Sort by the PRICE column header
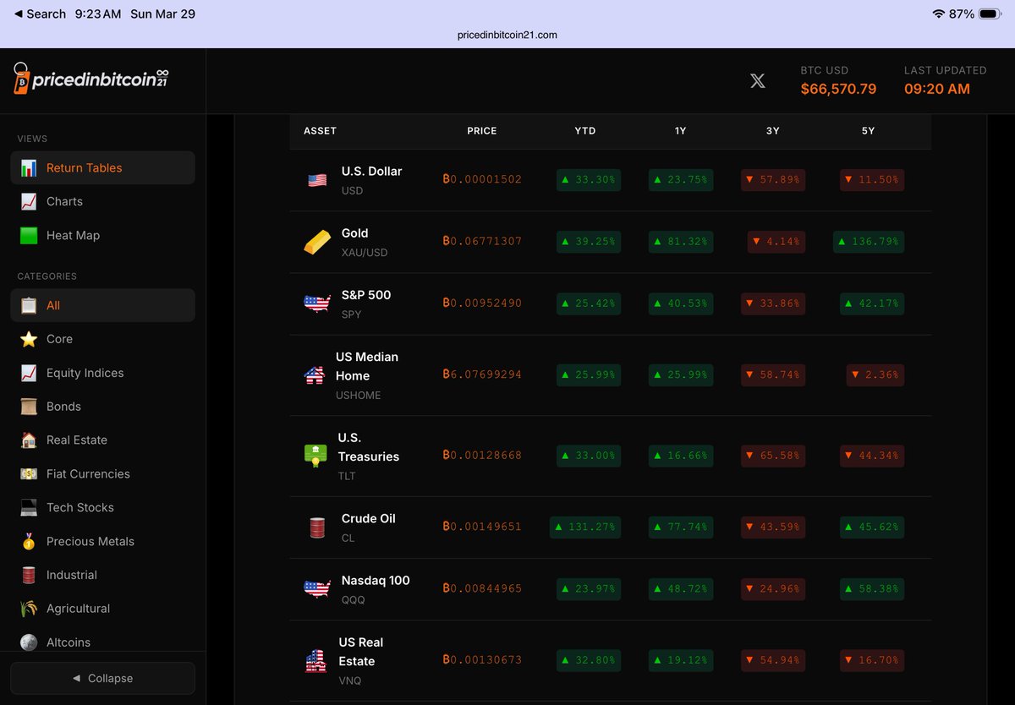Viewport: 1015px width, 705px height. pyautogui.click(x=482, y=131)
